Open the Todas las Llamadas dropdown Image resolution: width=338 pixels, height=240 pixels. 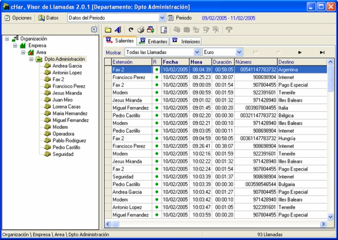pos(196,52)
